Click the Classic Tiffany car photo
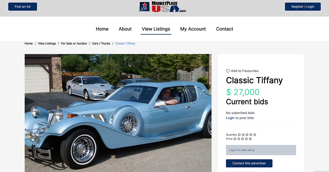The height and width of the screenshot is (172, 329). point(118,113)
